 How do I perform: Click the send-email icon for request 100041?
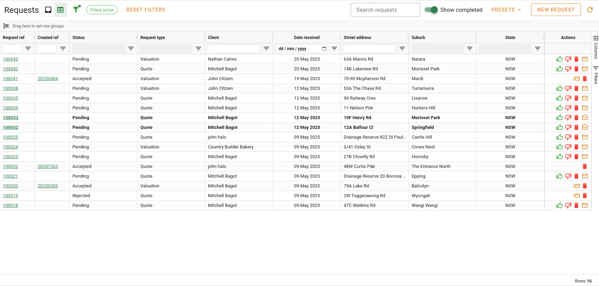[576, 79]
